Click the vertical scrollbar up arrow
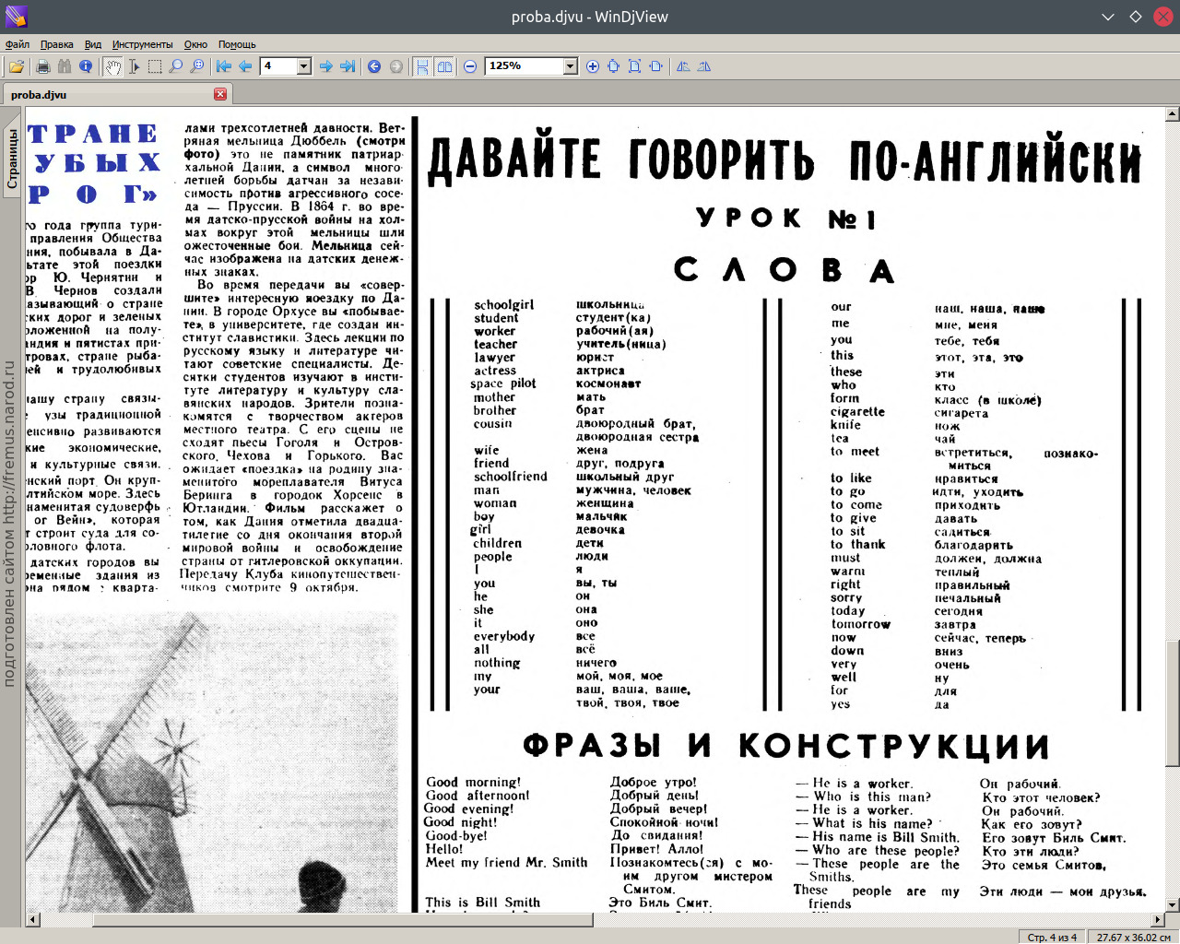This screenshot has width=1180, height=944. (x=1173, y=114)
